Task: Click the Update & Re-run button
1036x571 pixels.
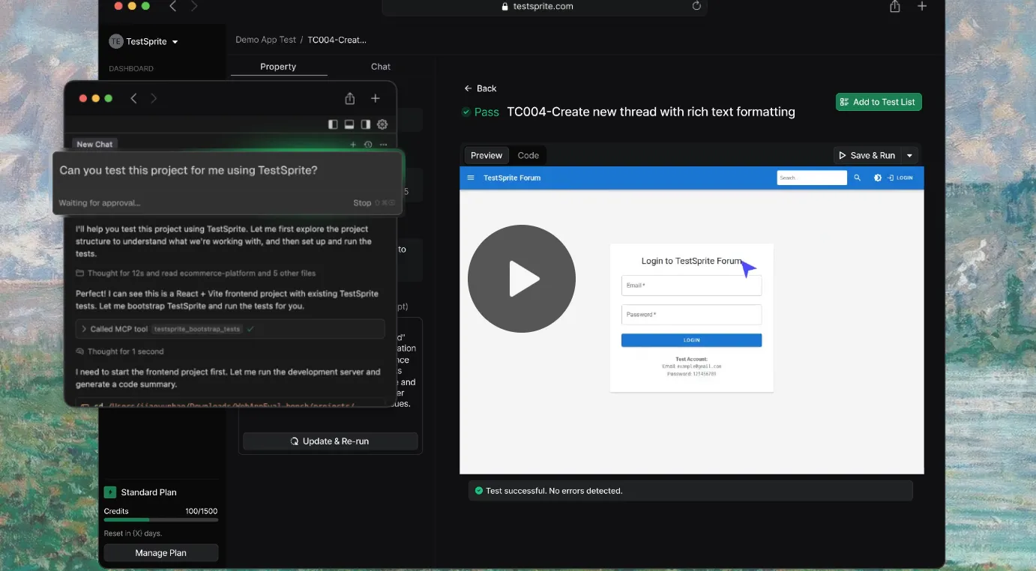Action: pos(330,441)
